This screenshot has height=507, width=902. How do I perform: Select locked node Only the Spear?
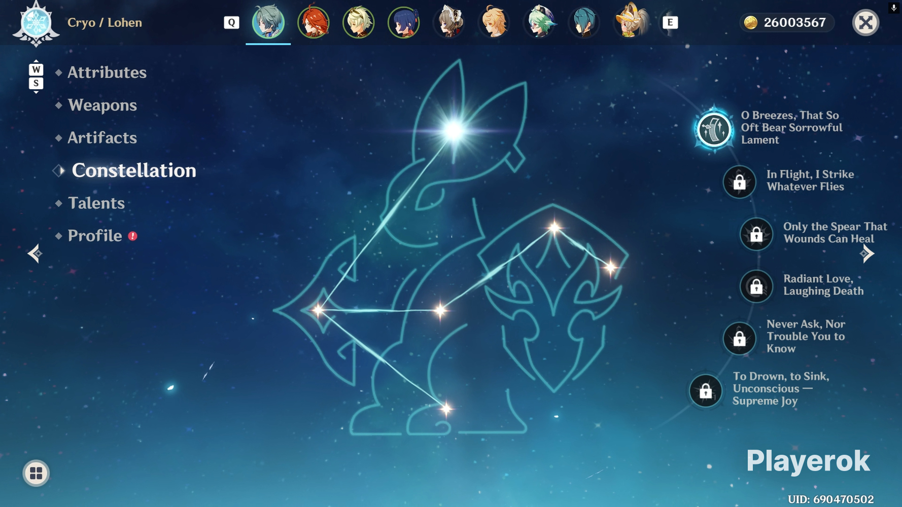756,234
